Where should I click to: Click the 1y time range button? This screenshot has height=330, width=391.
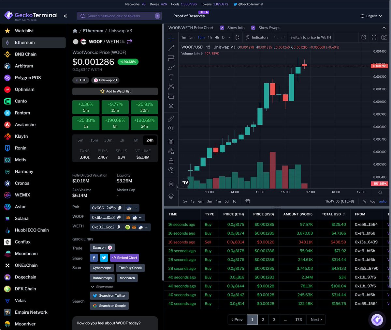pos(193,201)
